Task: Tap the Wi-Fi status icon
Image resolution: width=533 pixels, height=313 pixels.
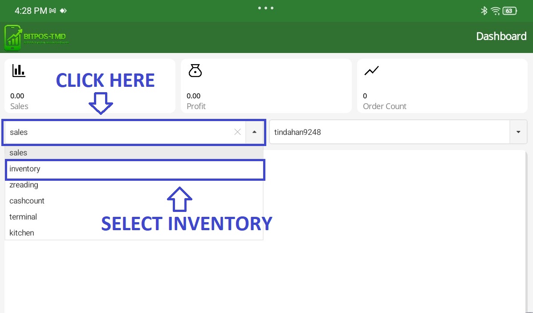Action: pyautogui.click(x=495, y=11)
